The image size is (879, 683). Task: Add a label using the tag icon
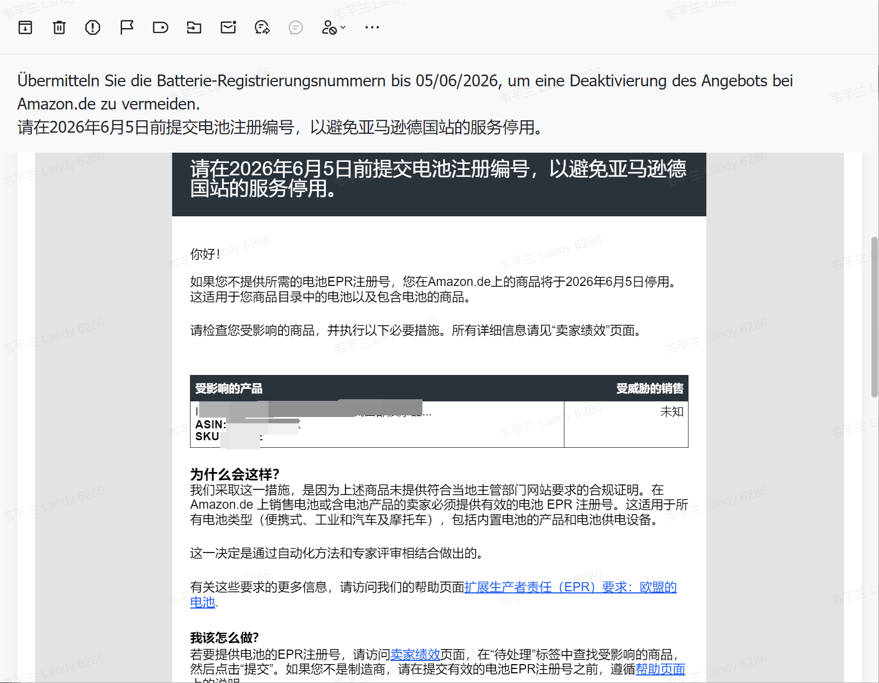tap(160, 27)
